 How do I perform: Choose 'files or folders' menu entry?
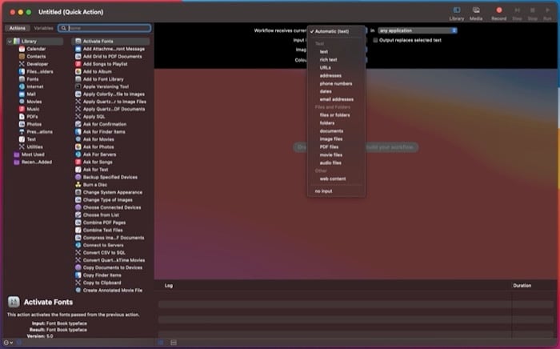coord(336,115)
